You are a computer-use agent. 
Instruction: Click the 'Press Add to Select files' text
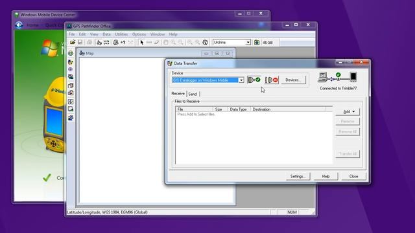pyautogui.click(x=196, y=115)
